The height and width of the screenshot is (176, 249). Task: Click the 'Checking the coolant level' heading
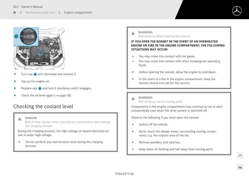tap(43, 106)
